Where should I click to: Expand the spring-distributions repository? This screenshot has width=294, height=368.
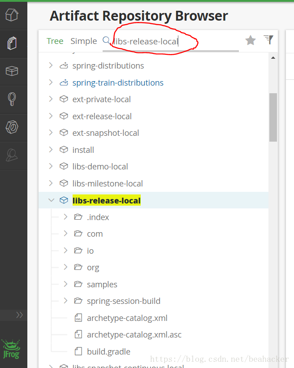51,65
